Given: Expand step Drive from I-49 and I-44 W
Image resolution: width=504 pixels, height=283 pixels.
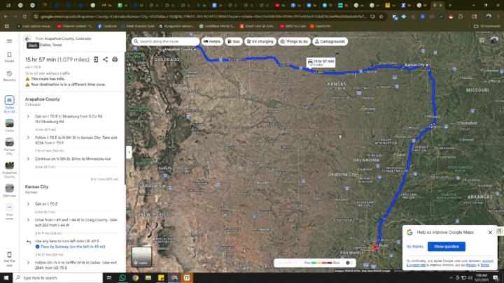Looking at the screenshot, I should (x=28, y=220).
